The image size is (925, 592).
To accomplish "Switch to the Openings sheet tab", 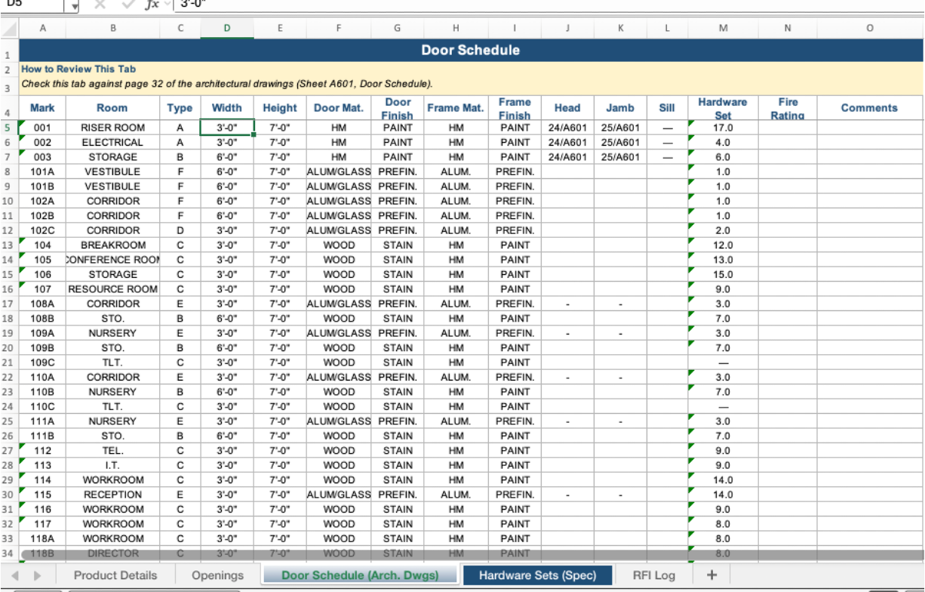I will coord(218,575).
